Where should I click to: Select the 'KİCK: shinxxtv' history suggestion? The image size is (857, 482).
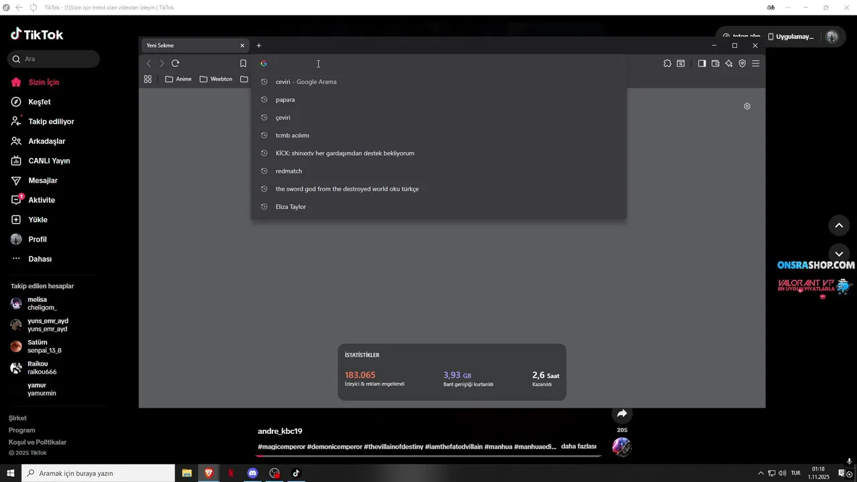pyautogui.click(x=439, y=153)
